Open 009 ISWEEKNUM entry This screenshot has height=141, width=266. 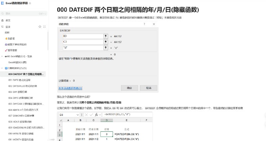click(26, 128)
